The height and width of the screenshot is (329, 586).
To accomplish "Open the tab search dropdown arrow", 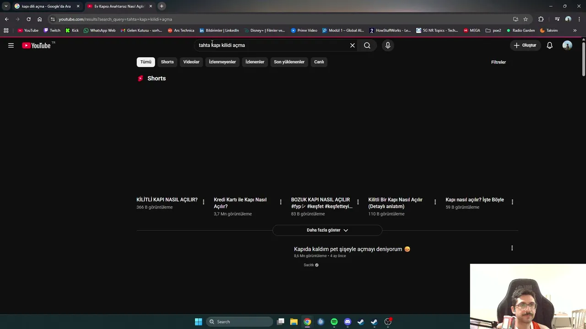I will (x=5, y=6).
